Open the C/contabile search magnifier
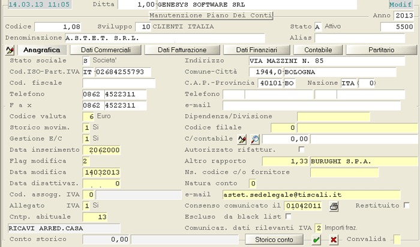This screenshot has width=420, height=247. [x=254, y=139]
